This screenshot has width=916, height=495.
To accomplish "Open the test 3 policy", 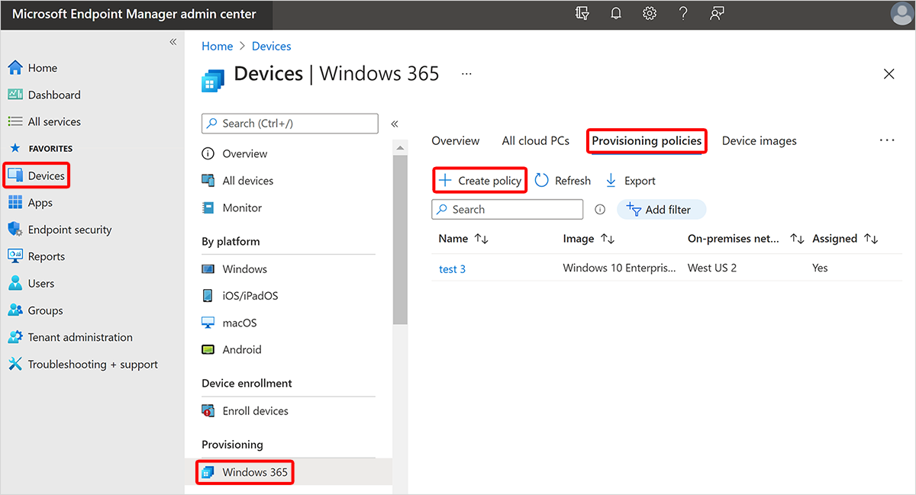I will point(452,268).
